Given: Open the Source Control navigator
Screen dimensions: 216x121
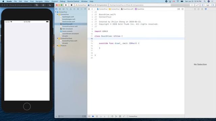Looking at the screenshot, I should pos(60,9).
